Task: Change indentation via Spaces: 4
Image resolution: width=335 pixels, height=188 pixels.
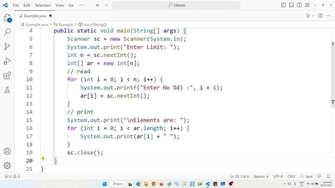Action: (261, 177)
